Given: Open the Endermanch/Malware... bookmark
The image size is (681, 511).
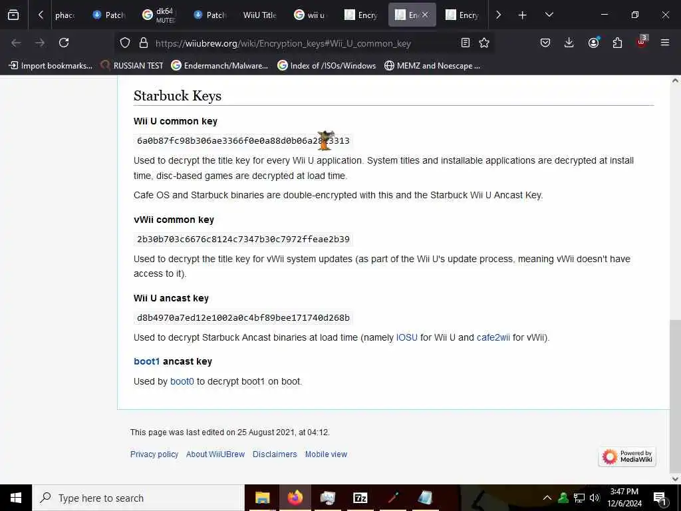Looking at the screenshot, I should pos(219,66).
